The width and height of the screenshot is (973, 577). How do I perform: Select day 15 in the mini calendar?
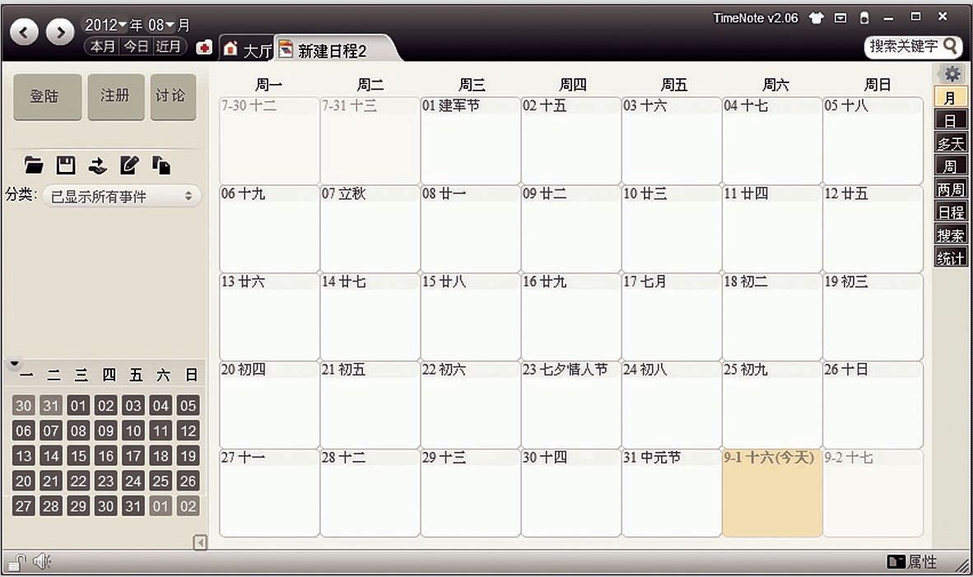pyautogui.click(x=78, y=456)
